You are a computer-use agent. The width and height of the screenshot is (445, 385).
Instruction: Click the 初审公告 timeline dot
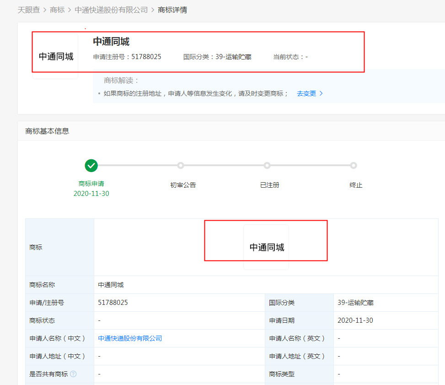click(x=181, y=165)
